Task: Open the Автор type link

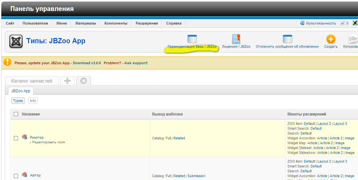Action: click(35, 175)
